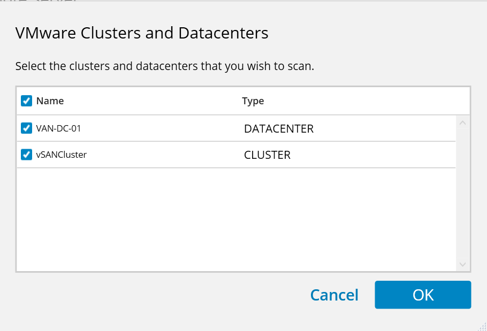Click the scroll up arrow in list
Image resolution: width=487 pixels, height=331 pixels.
click(x=462, y=123)
